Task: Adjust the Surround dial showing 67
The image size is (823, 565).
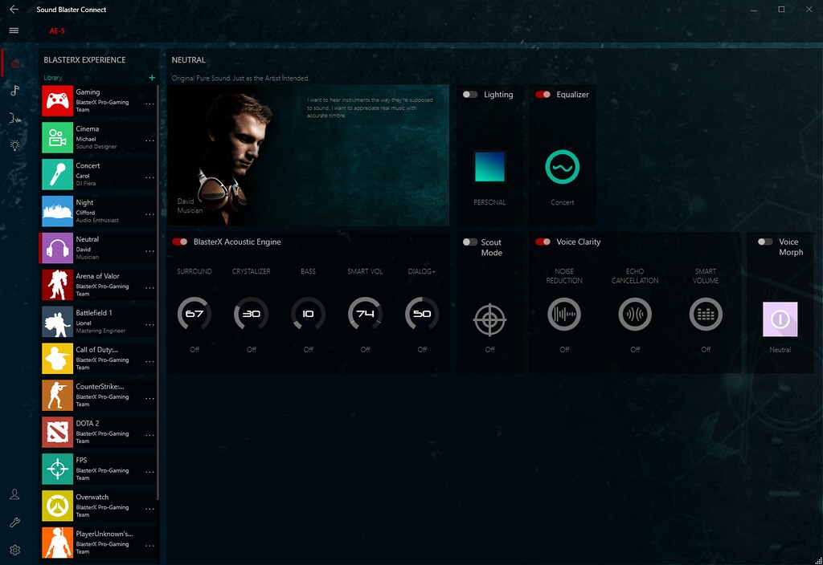Action: (x=194, y=314)
